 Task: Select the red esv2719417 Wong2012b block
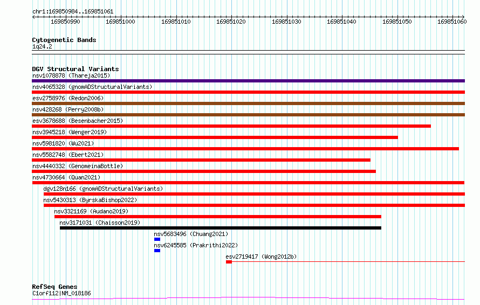tap(229, 262)
